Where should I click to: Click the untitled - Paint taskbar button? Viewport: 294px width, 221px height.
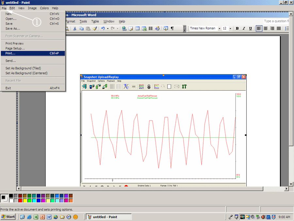(x=108, y=217)
